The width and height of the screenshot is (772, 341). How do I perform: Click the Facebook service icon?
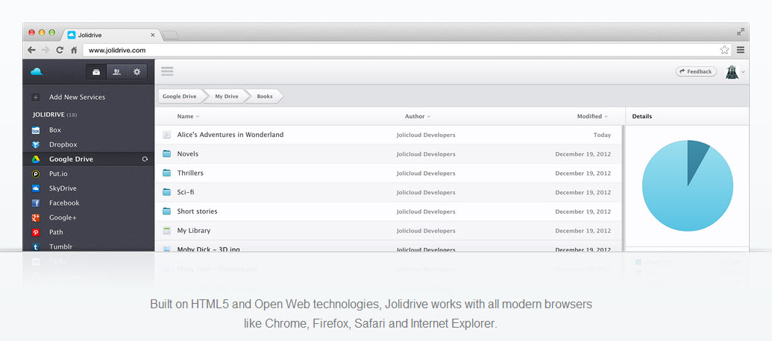pos(36,203)
